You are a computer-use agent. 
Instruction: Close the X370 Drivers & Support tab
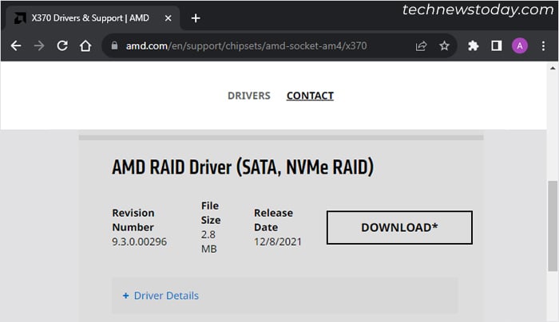click(168, 18)
